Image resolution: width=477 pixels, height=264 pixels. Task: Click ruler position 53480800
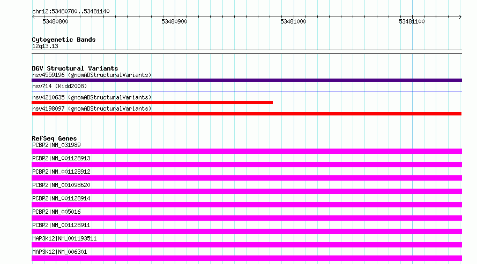coord(55,21)
